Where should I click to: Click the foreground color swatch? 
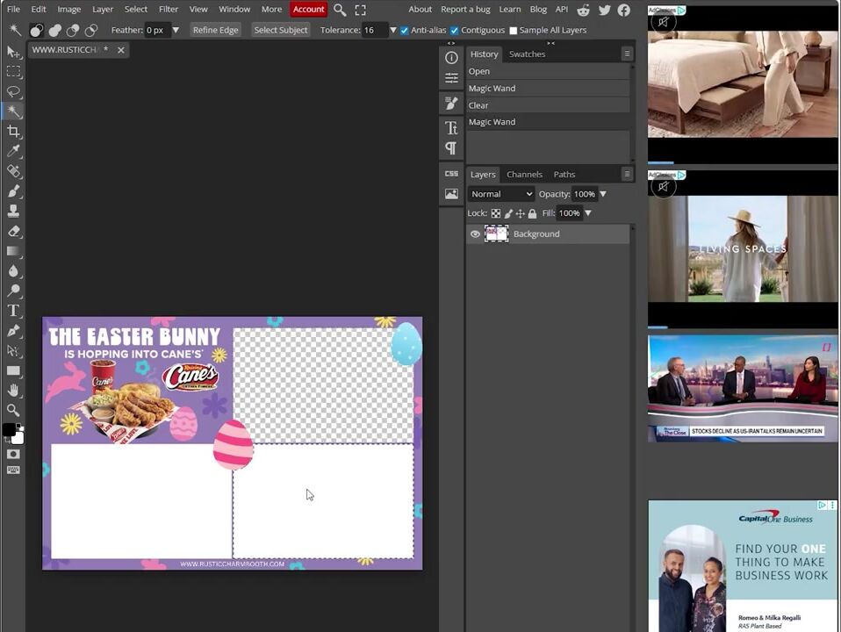click(x=9, y=429)
